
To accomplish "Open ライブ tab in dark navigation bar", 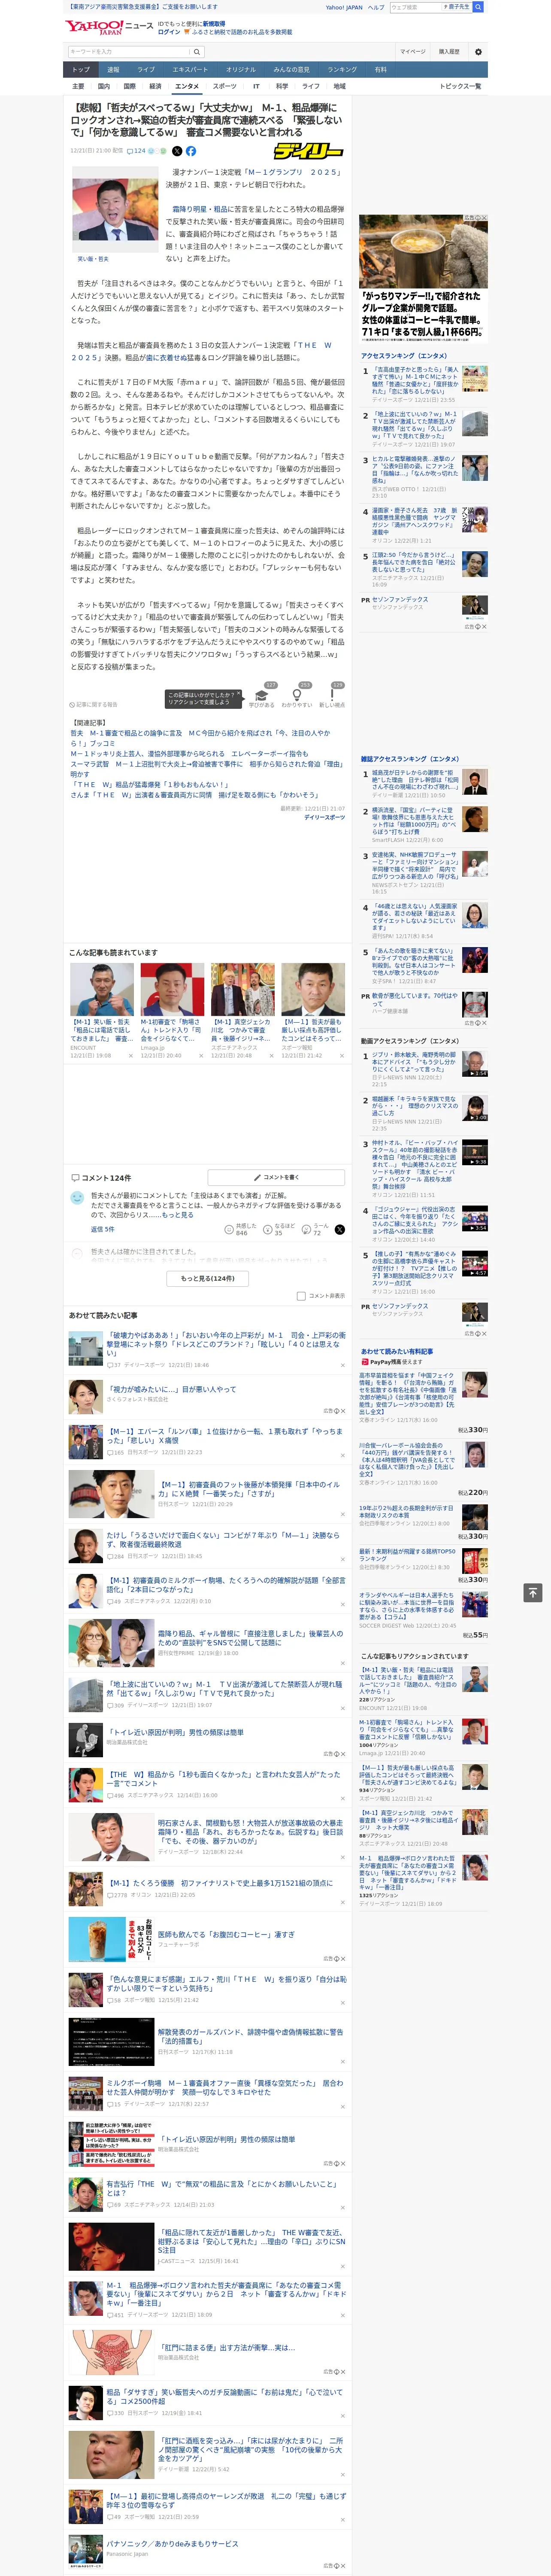I will (146, 70).
